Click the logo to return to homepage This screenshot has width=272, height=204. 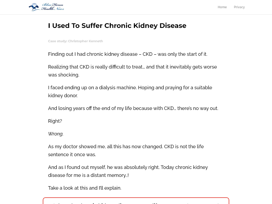click(46, 7)
